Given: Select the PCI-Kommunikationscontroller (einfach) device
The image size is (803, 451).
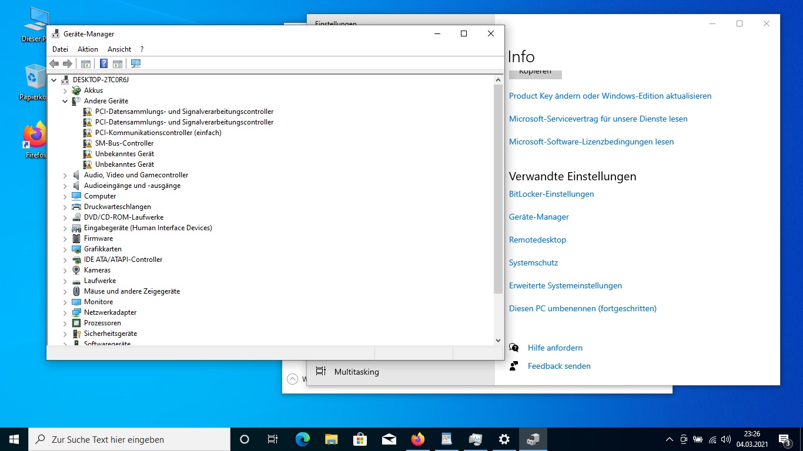Looking at the screenshot, I should 158,133.
